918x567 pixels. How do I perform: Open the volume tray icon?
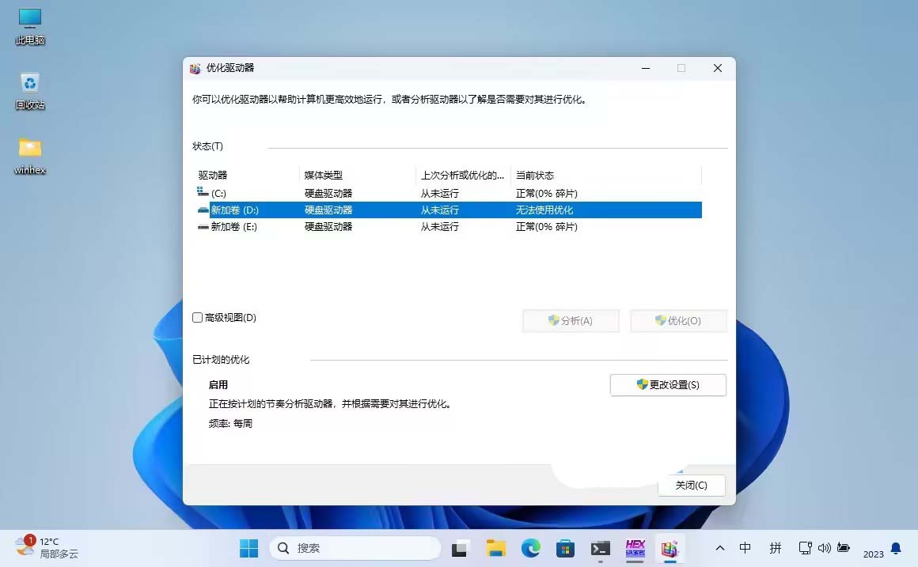click(x=825, y=548)
